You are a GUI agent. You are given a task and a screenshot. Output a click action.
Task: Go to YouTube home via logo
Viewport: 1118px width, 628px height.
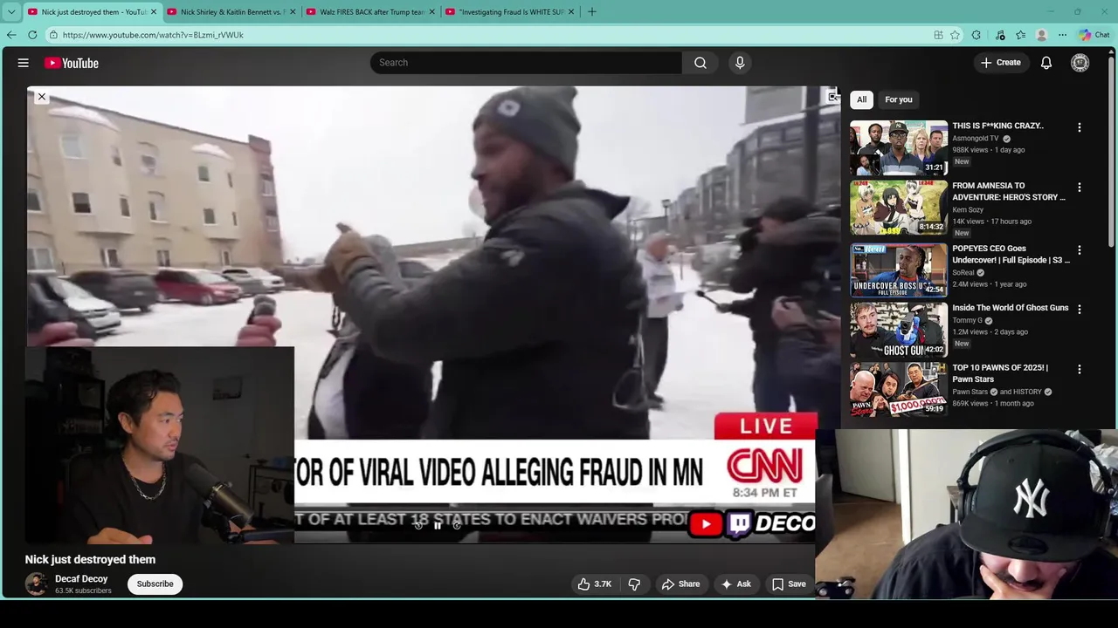point(72,63)
